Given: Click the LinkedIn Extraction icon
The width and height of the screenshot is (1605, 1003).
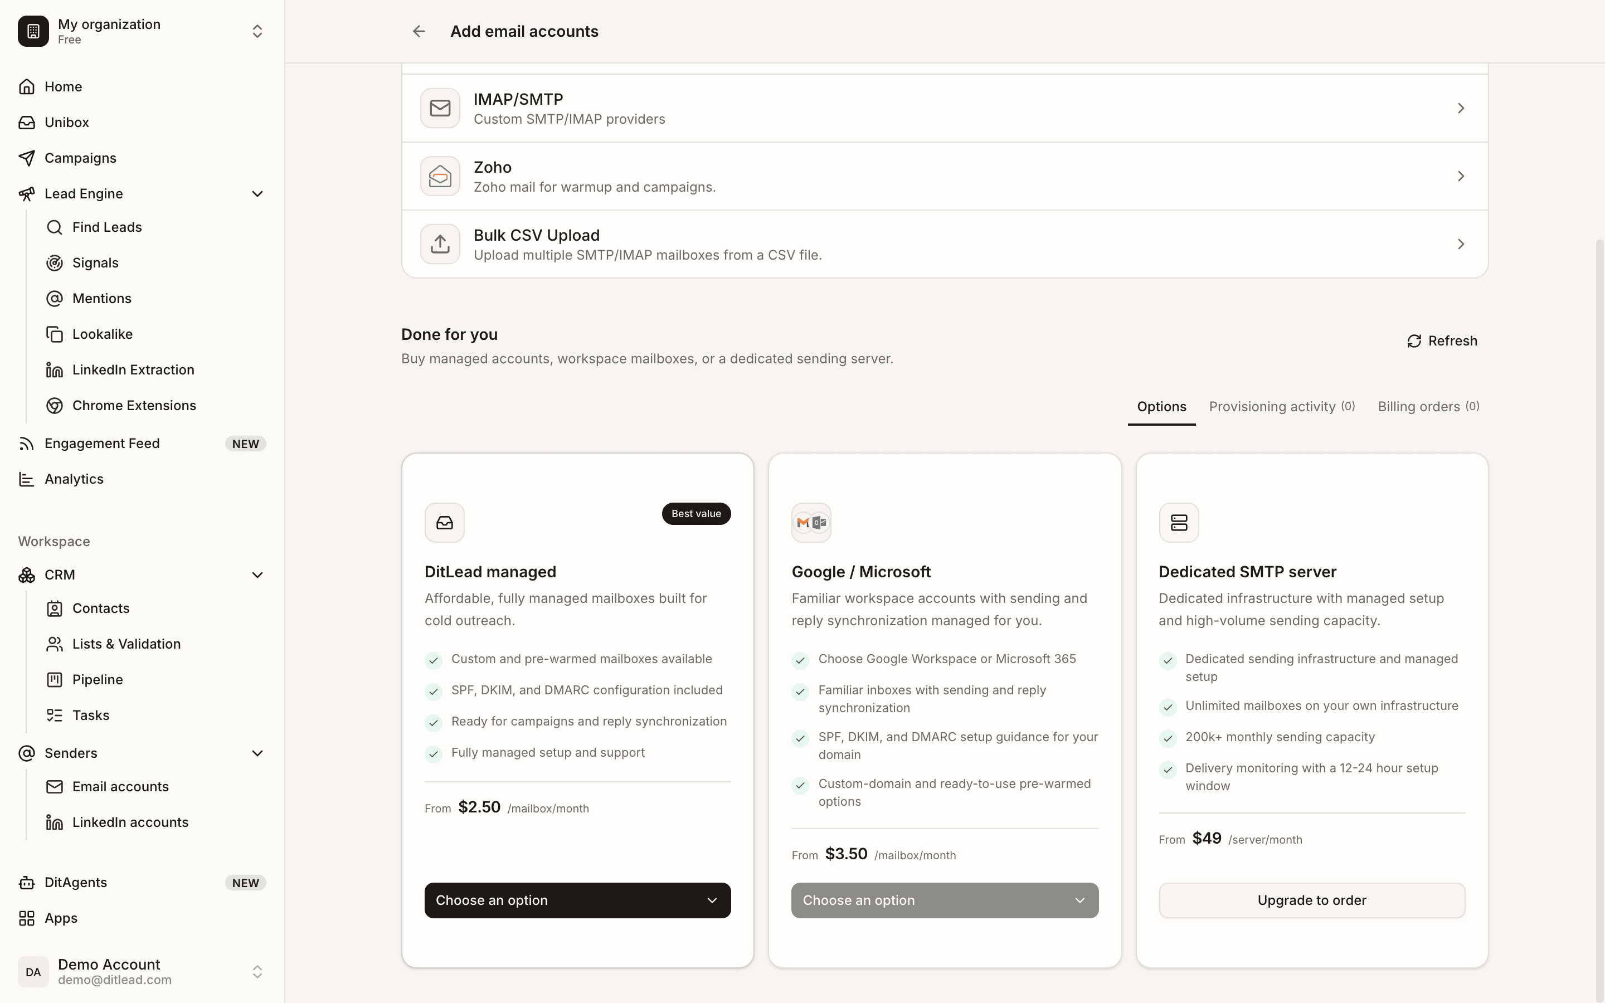Looking at the screenshot, I should pos(55,370).
